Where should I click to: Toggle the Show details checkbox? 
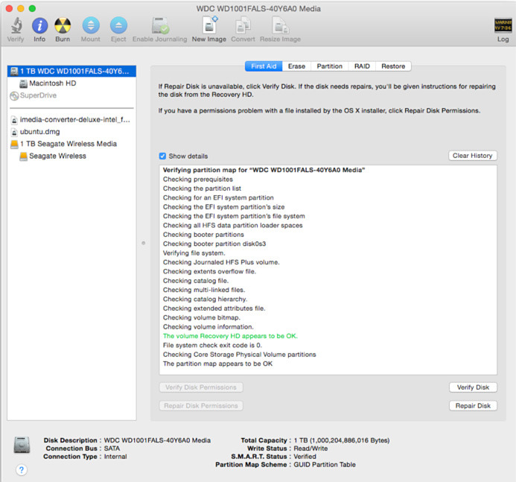pos(162,156)
